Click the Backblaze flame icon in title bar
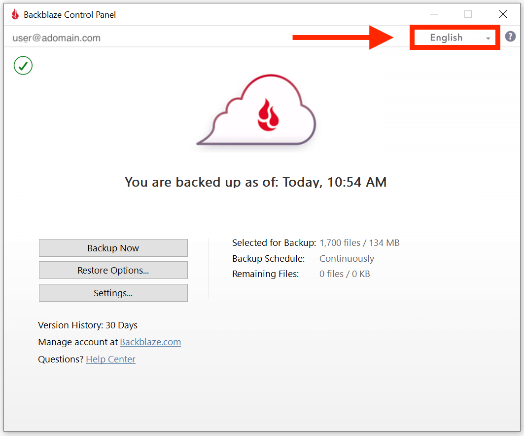This screenshot has width=524, height=436. point(15,14)
